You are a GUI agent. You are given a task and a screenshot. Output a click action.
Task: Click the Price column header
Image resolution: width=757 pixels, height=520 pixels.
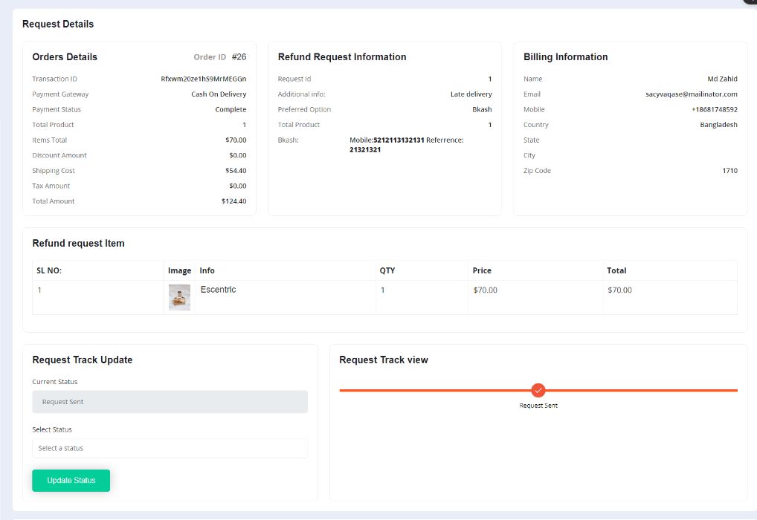pos(482,270)
